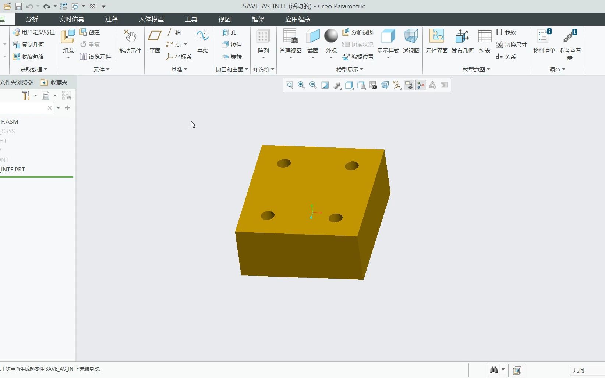Click the Hole (孔) feature button

pos(229,32)
